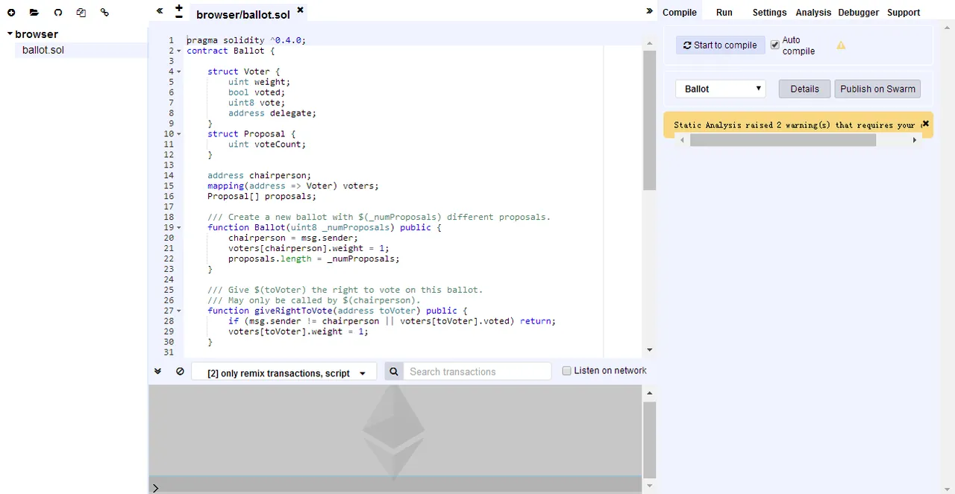Screen dimensions: 955x494
Task: Fold struct Proposal at line 10
Action: tap(179, 134)
